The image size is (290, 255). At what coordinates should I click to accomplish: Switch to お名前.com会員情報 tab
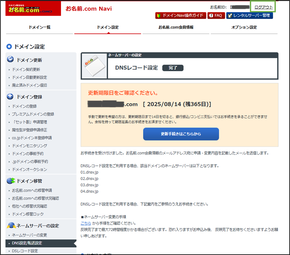click(176, 27)
